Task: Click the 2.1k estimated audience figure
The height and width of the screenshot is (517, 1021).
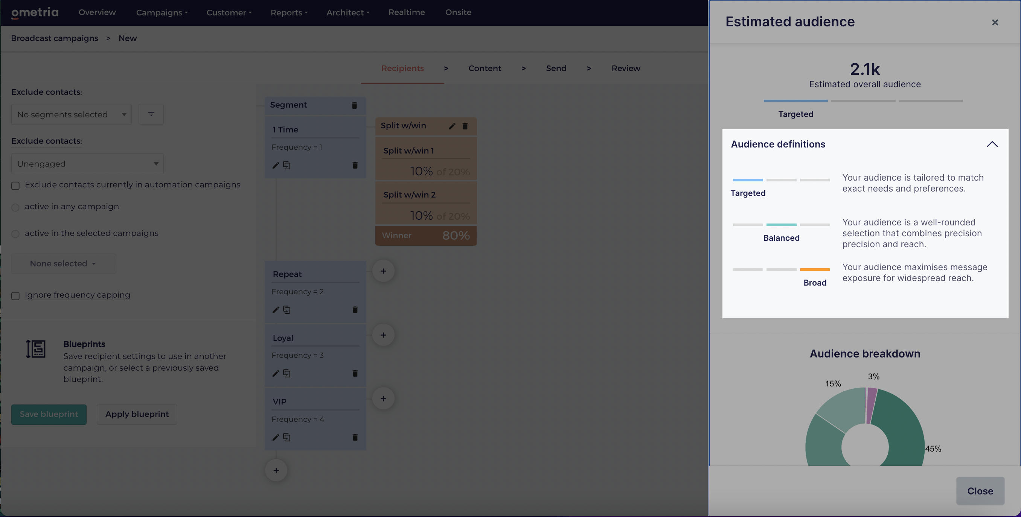Action: (865, 69)
